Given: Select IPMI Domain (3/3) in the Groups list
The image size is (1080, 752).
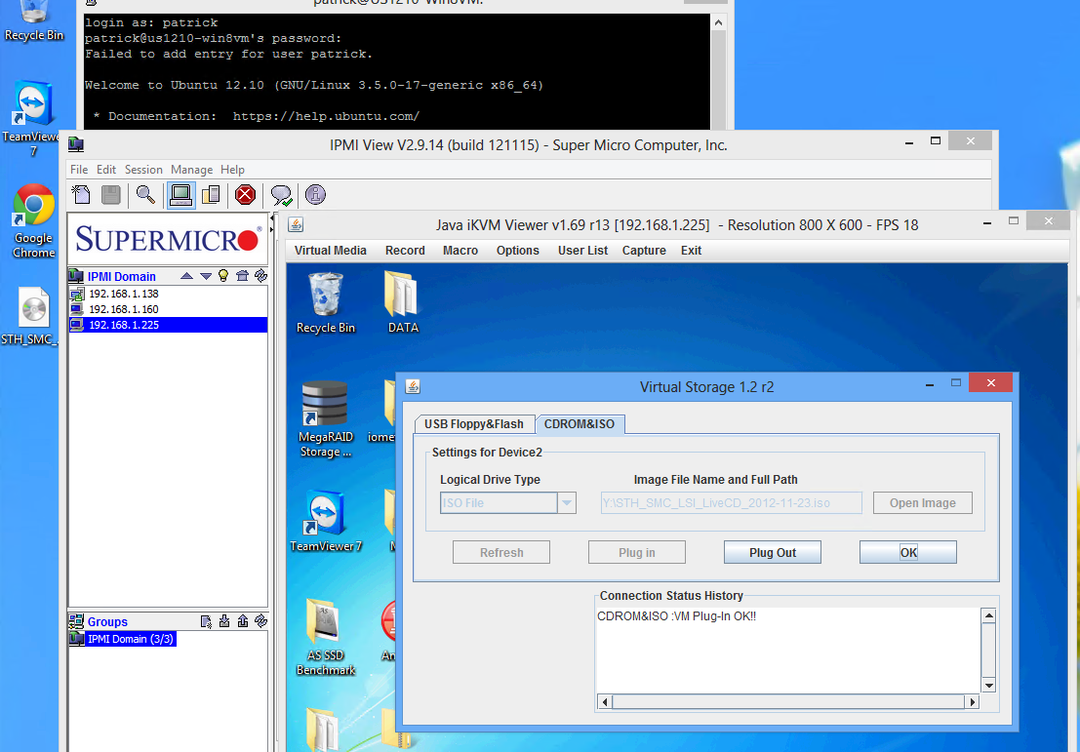Looking at the screenshot, I should point(123,639).
